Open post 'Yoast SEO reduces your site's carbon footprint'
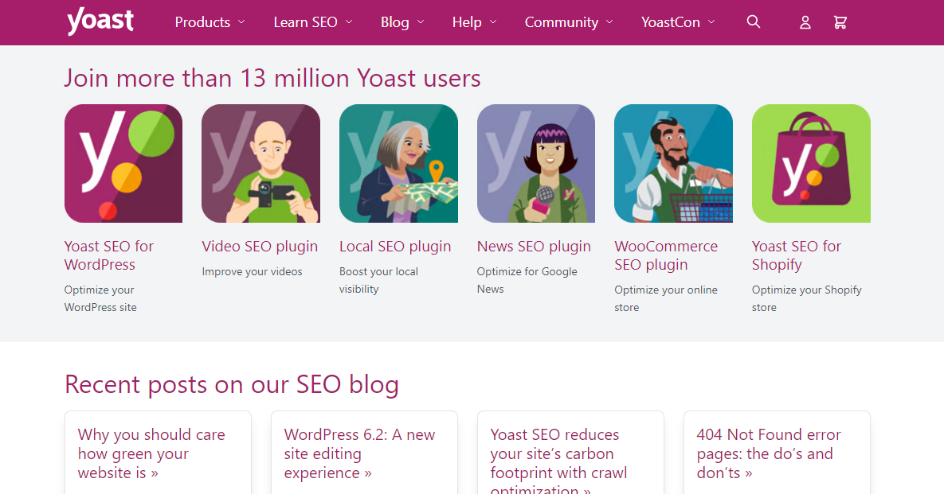The height and width of the screenshot is (494, 944). pos(558,460)
